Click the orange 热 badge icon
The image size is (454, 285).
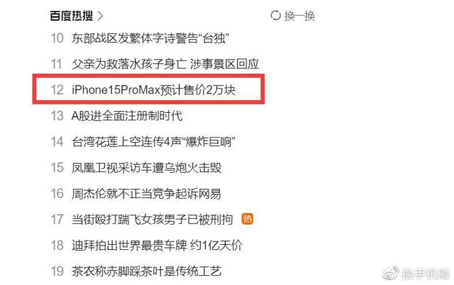pos(247,219)
